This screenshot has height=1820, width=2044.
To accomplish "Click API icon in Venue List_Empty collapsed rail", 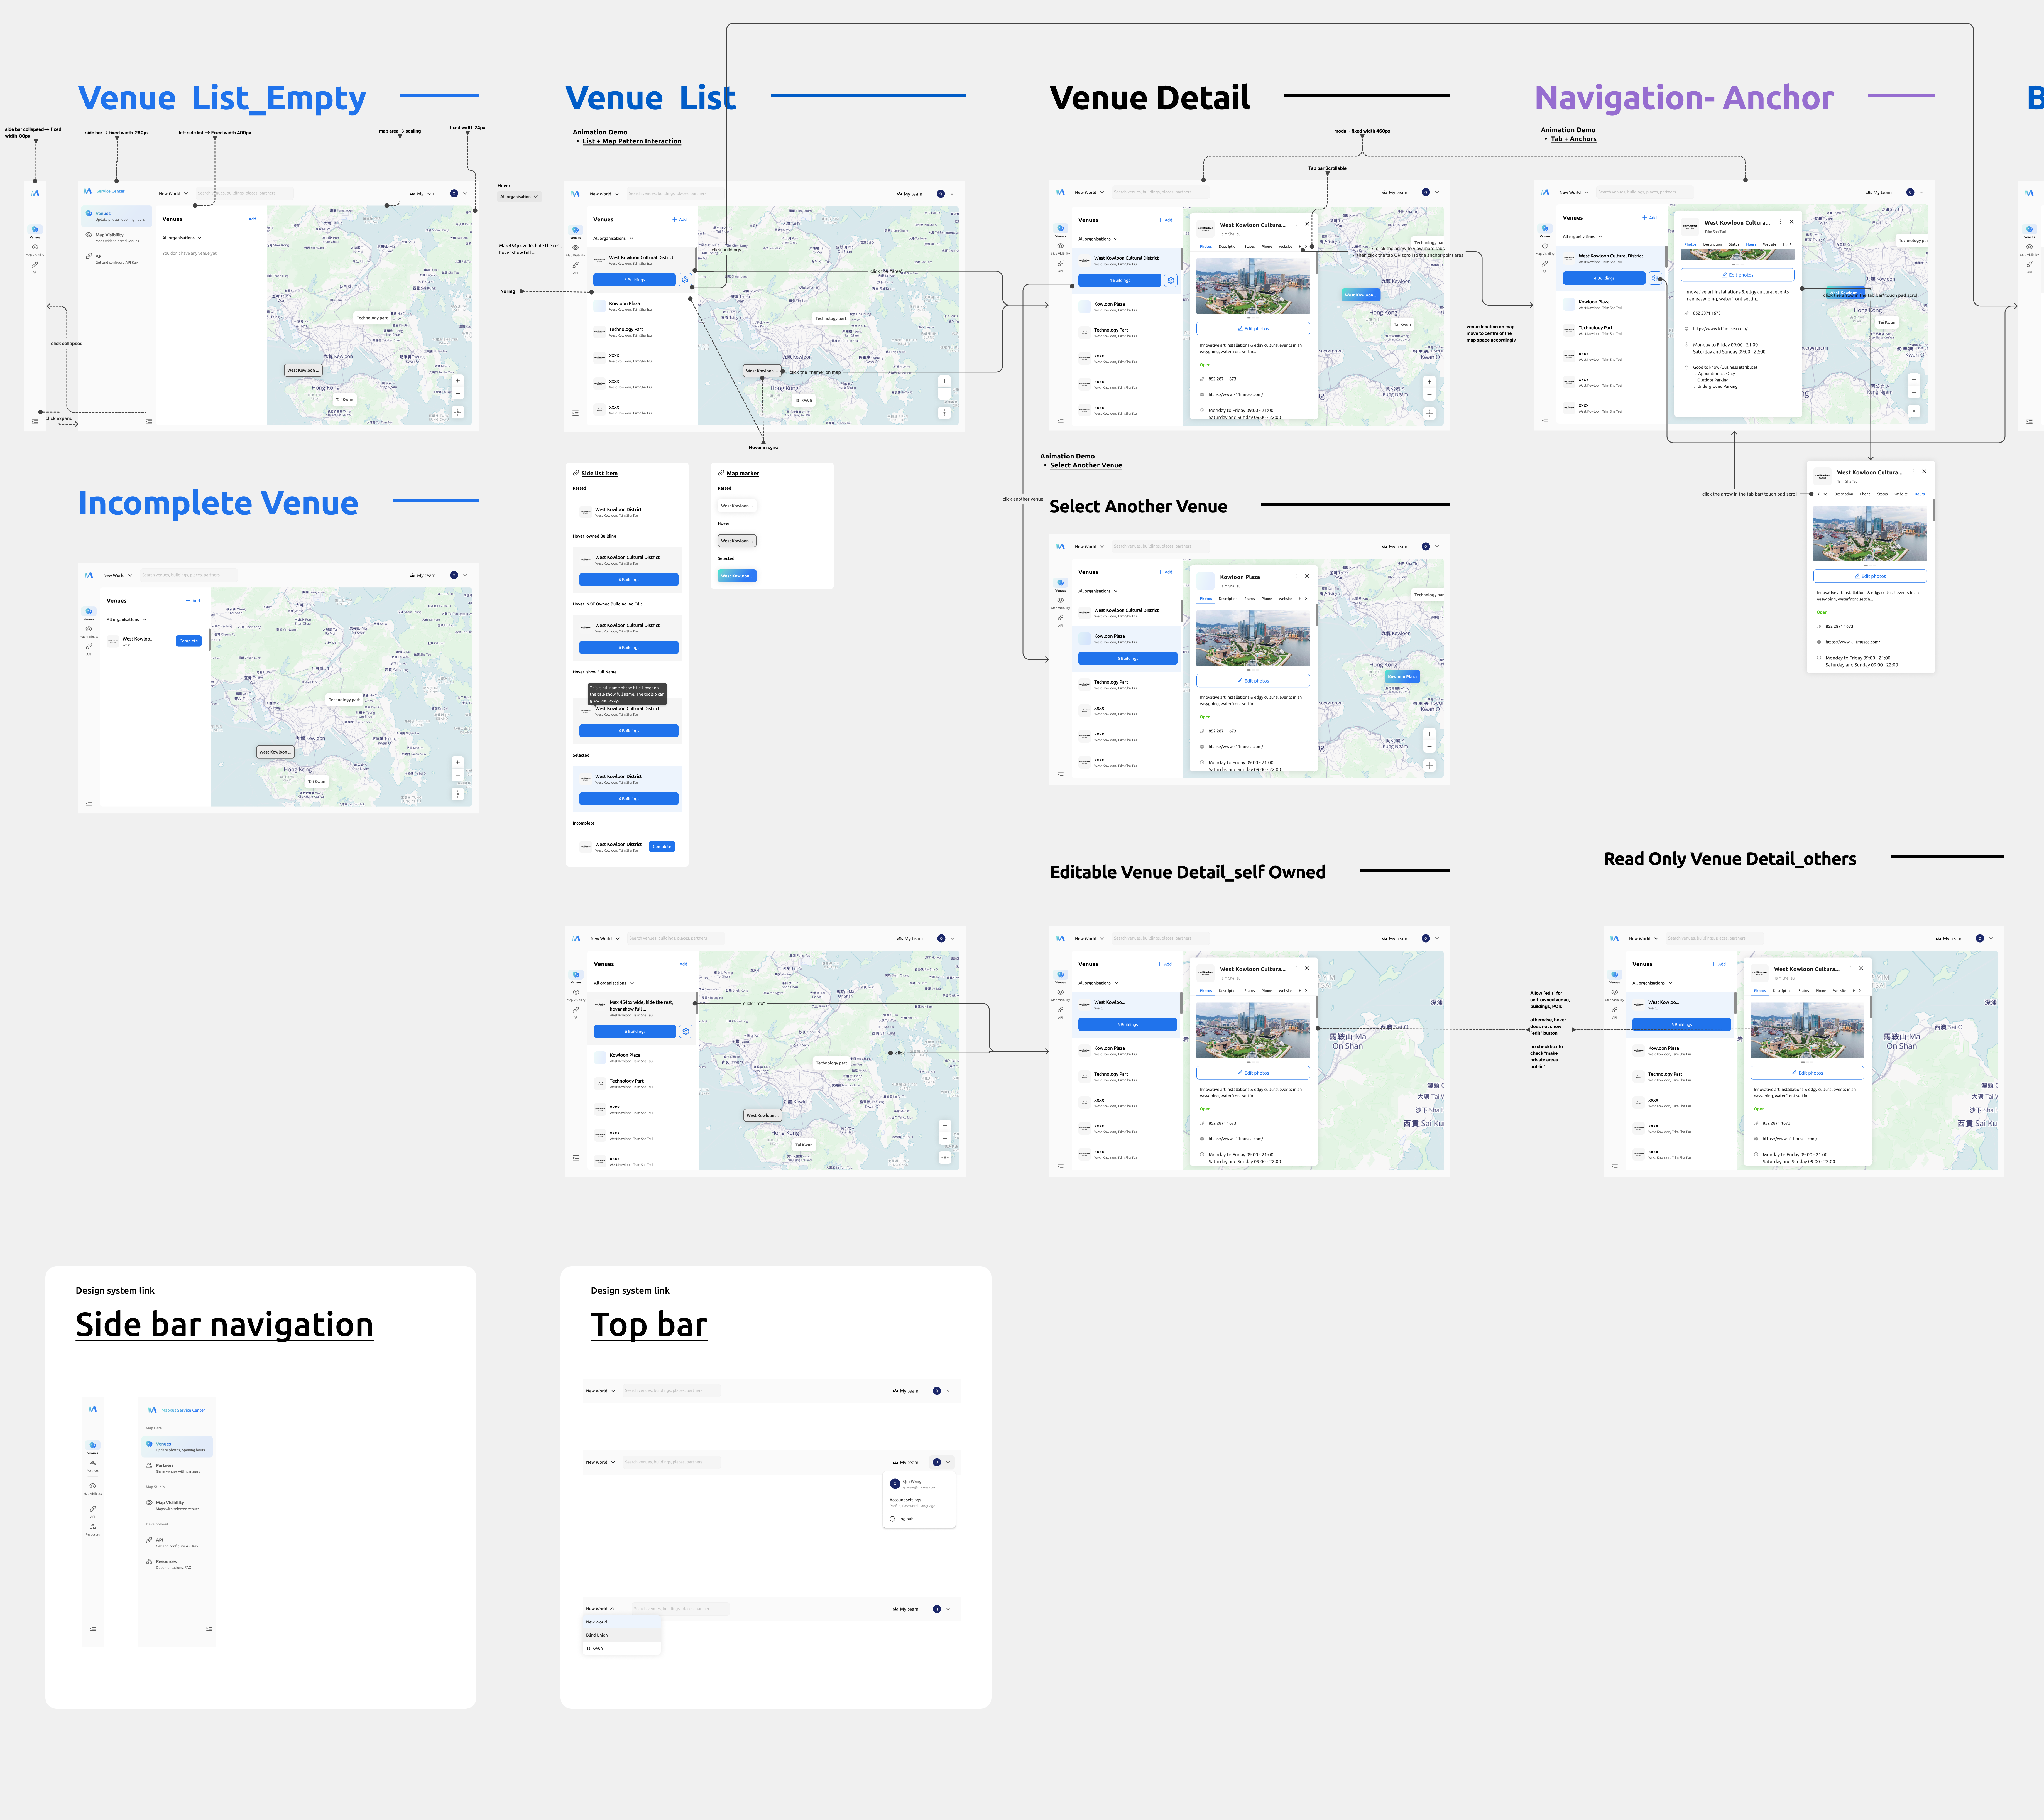I will 35,265.
